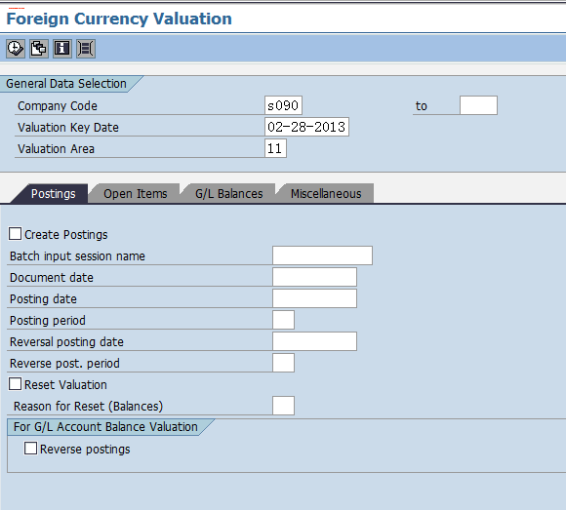
Task: Click the Company Code 'to' field
Action: [x=478, y=105]
